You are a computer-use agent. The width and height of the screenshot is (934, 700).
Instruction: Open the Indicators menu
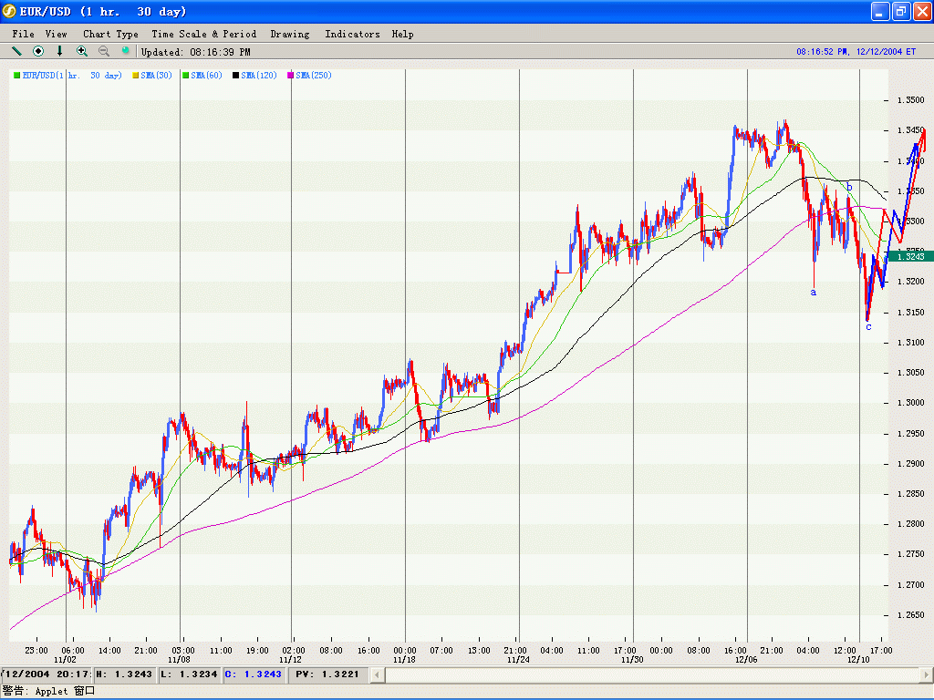[352, 34]
